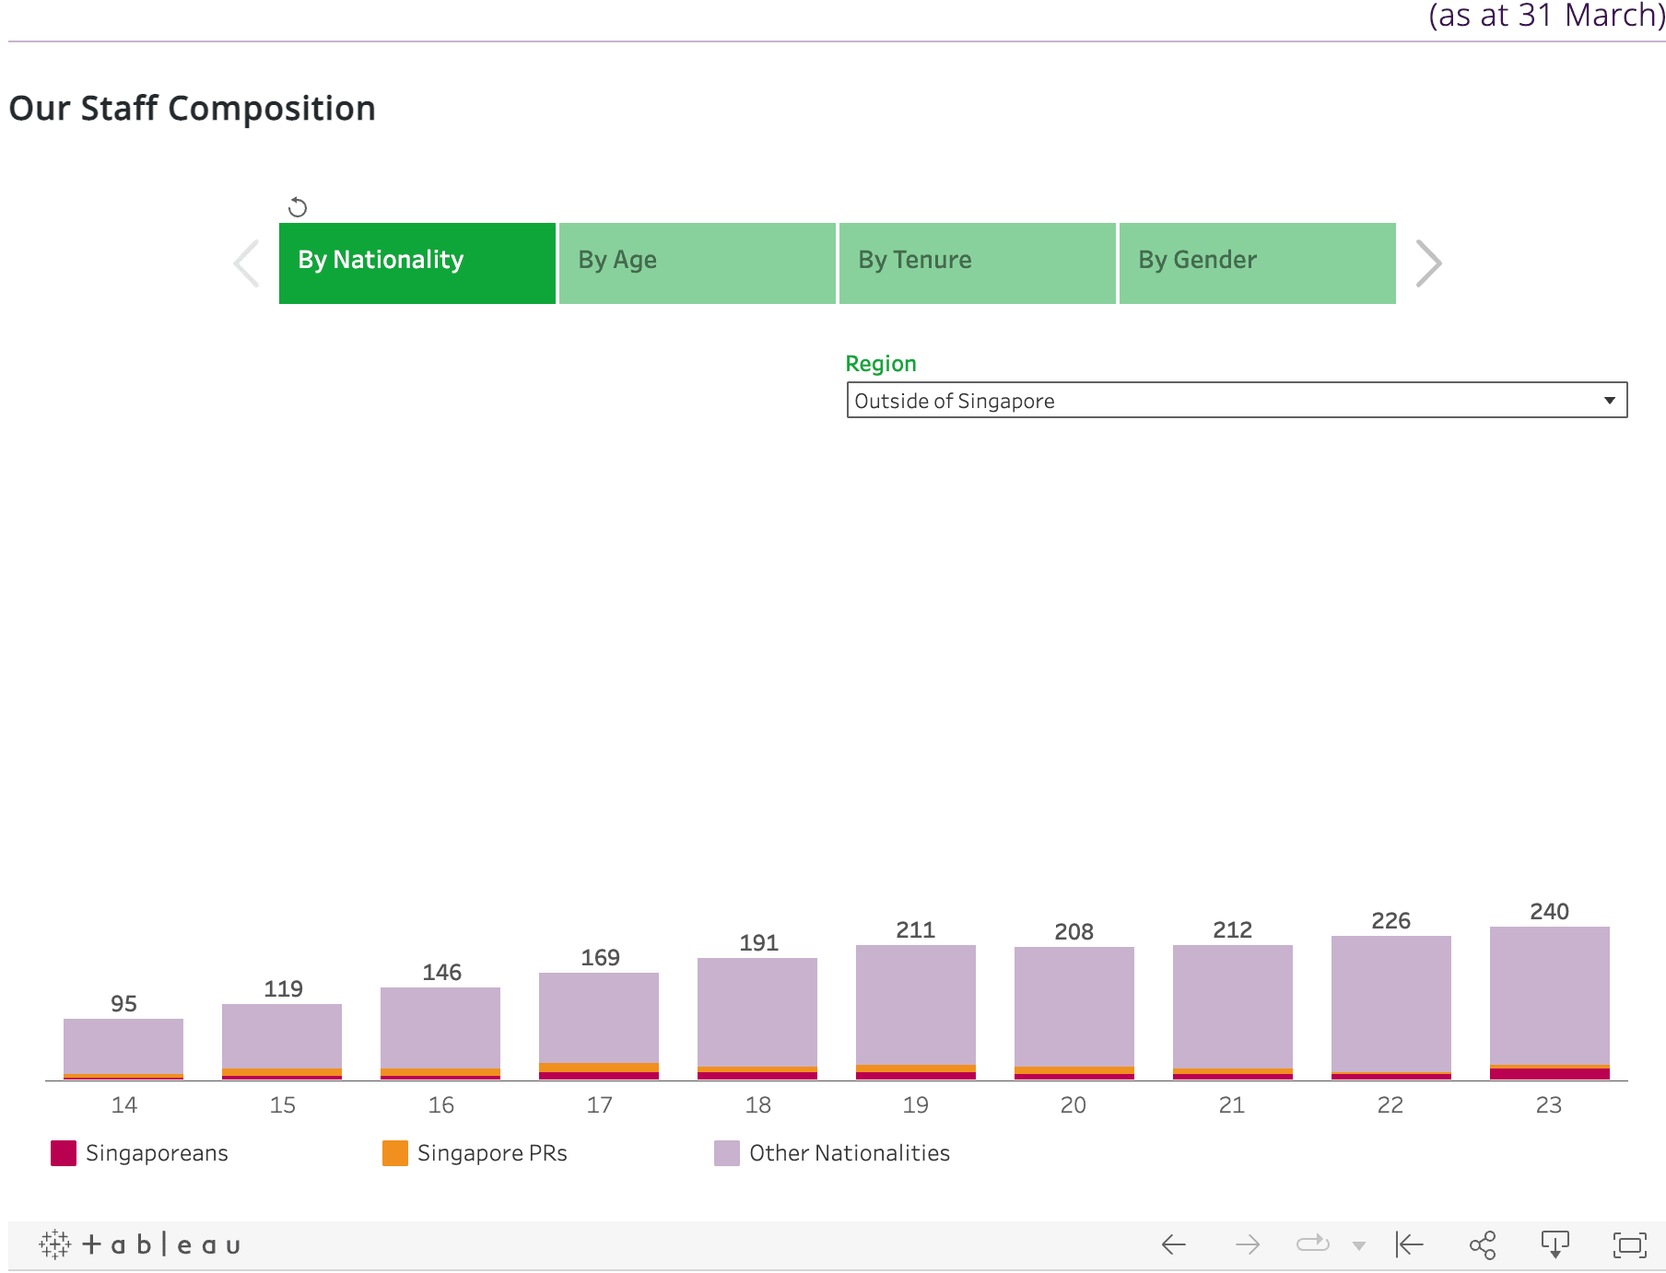Open the Share icon
This screenshot has height=1273, width=1666.
1483,1245
